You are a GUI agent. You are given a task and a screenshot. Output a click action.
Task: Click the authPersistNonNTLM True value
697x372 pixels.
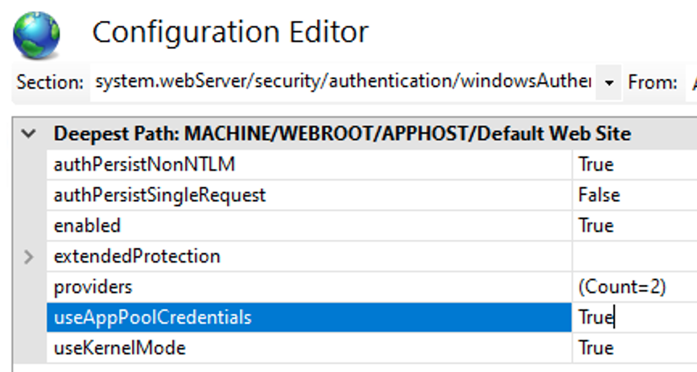596,164
